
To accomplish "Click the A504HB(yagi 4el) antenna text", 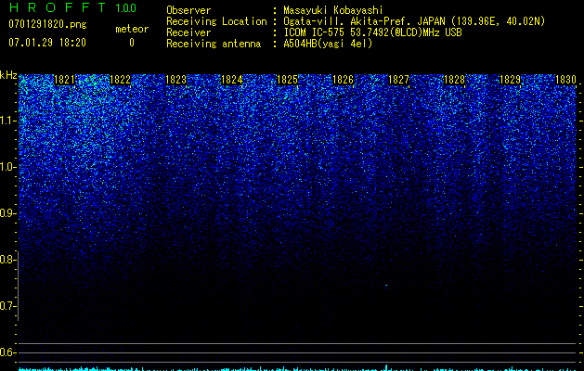I will 328,44.
